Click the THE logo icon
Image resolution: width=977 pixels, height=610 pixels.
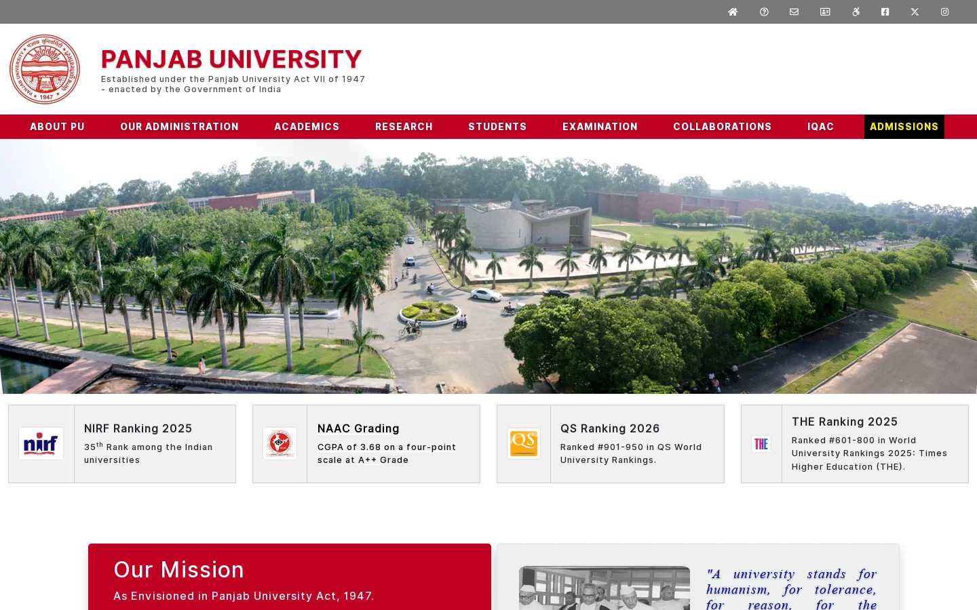pos(761,444)
